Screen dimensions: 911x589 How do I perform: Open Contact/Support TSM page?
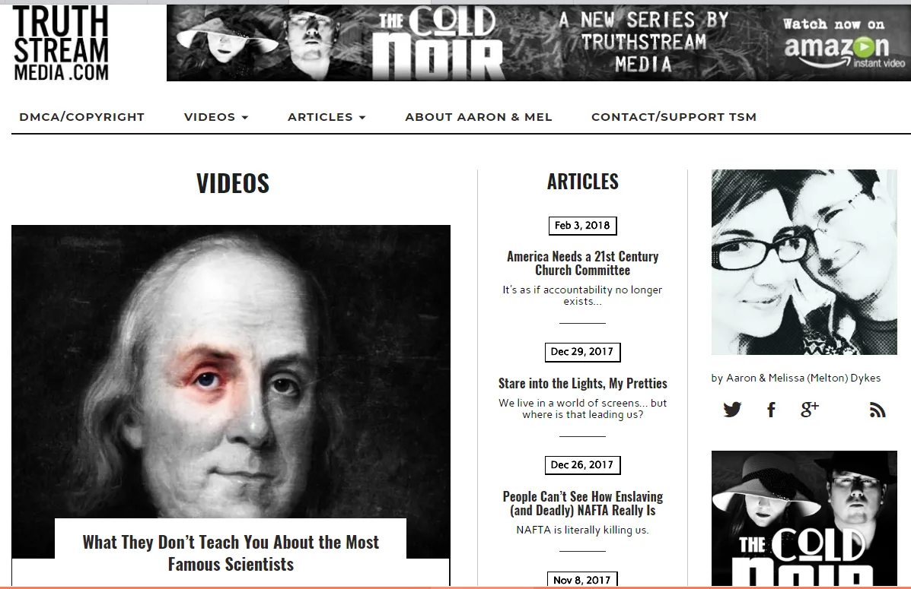pos(674,116)
